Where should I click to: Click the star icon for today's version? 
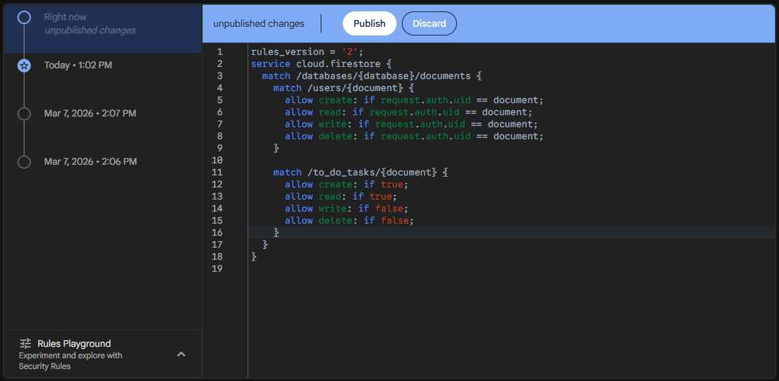click(x=24, y=66)
